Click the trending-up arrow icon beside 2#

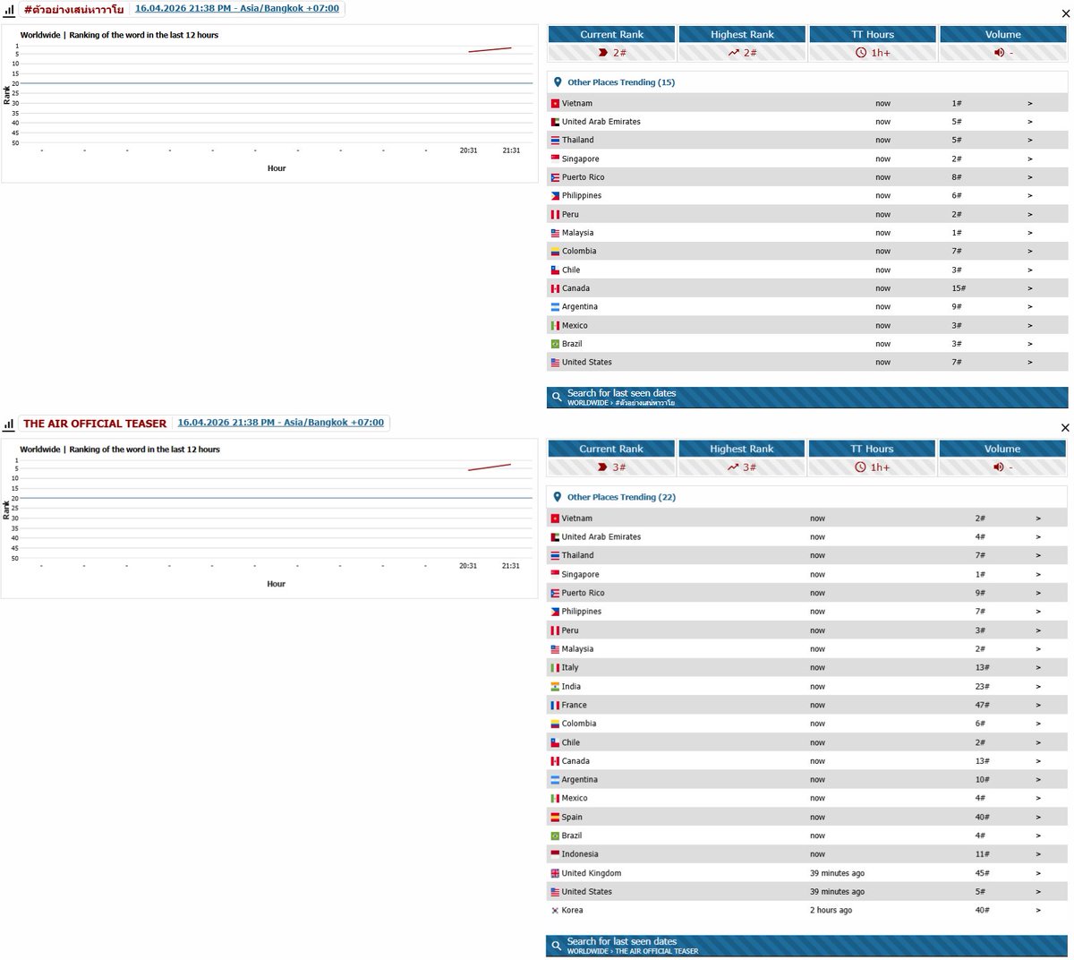(734, 53)
